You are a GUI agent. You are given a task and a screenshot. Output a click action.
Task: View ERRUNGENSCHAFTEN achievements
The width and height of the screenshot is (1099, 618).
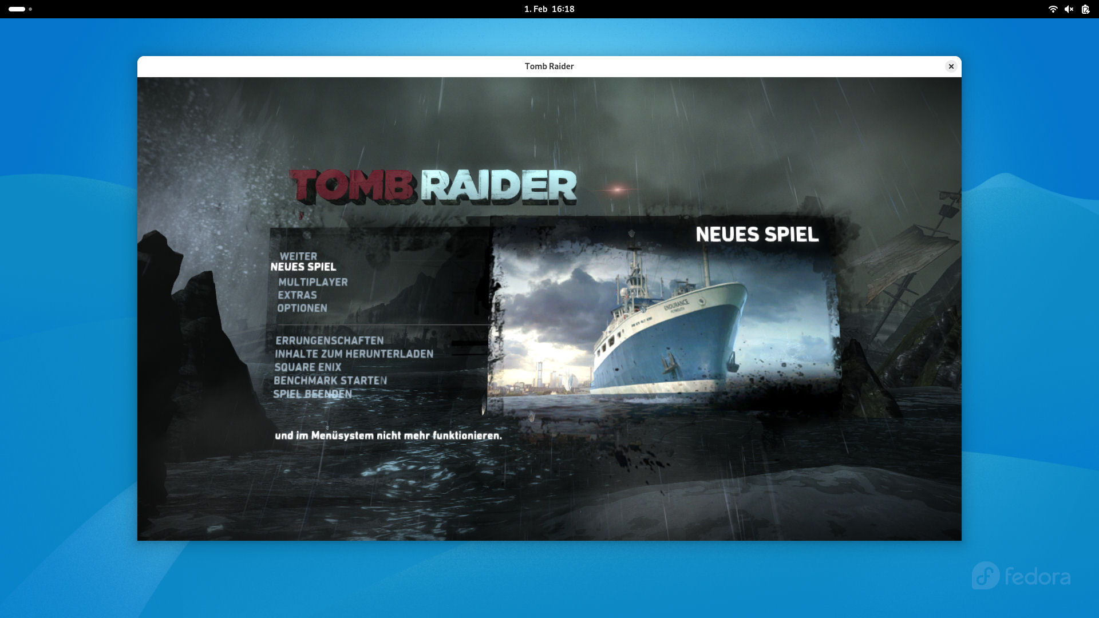(330, 340)
